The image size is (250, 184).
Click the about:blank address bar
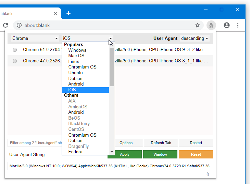click(x=109, y=25)
